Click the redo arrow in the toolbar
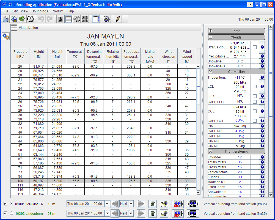Image resolution: width=275 pixels, height=220 pixels. pyautogui.click(x=49, y=19)
